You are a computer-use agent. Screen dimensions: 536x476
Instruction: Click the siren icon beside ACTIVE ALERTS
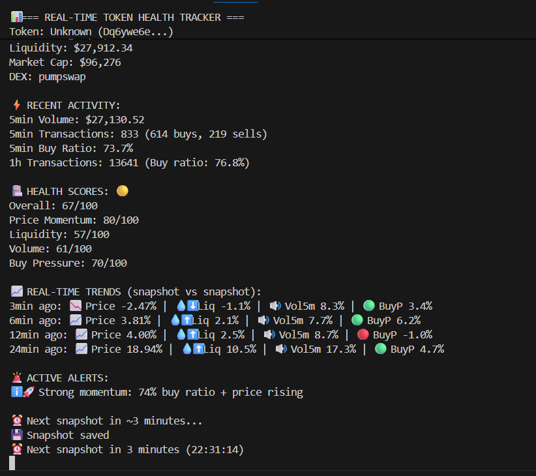point(17,378)
